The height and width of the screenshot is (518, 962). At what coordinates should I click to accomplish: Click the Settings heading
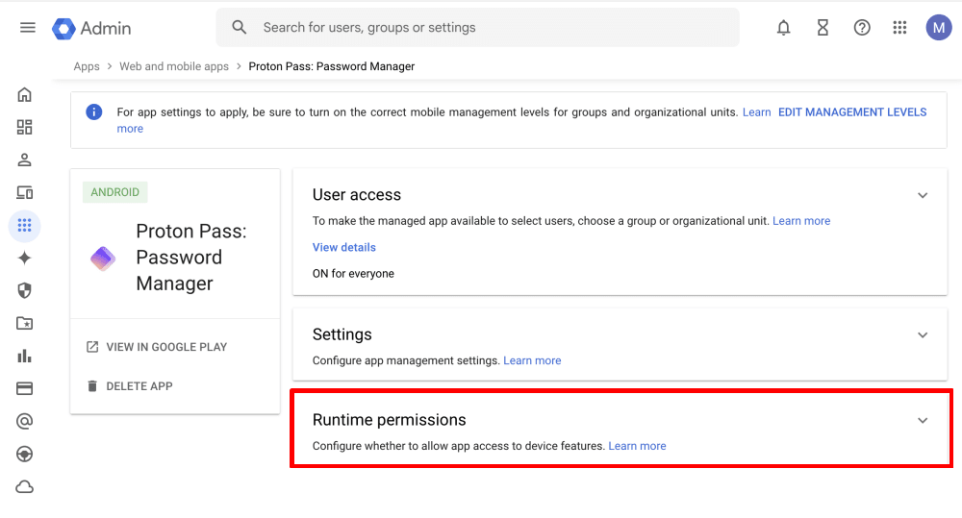pyautogui.click(x=342, y=334)
